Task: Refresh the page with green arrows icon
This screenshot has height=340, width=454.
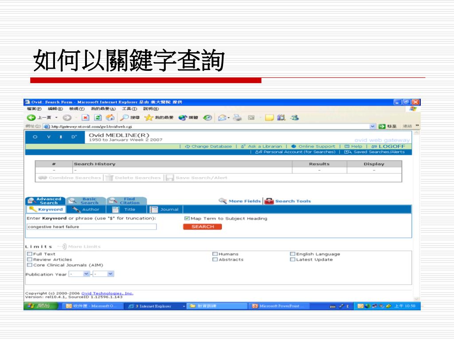Action: click(98, 118)
